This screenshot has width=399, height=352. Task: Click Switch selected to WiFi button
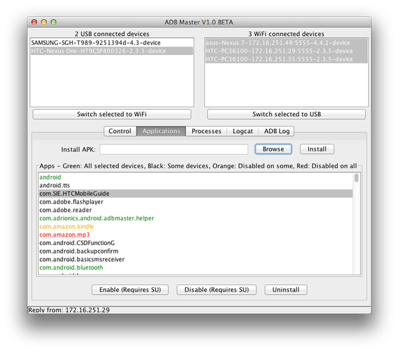112,114
